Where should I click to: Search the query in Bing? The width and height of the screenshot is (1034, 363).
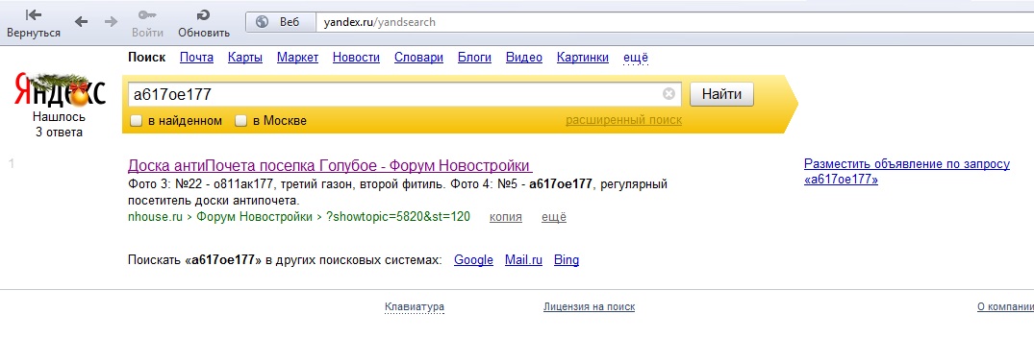pos(567,260)
